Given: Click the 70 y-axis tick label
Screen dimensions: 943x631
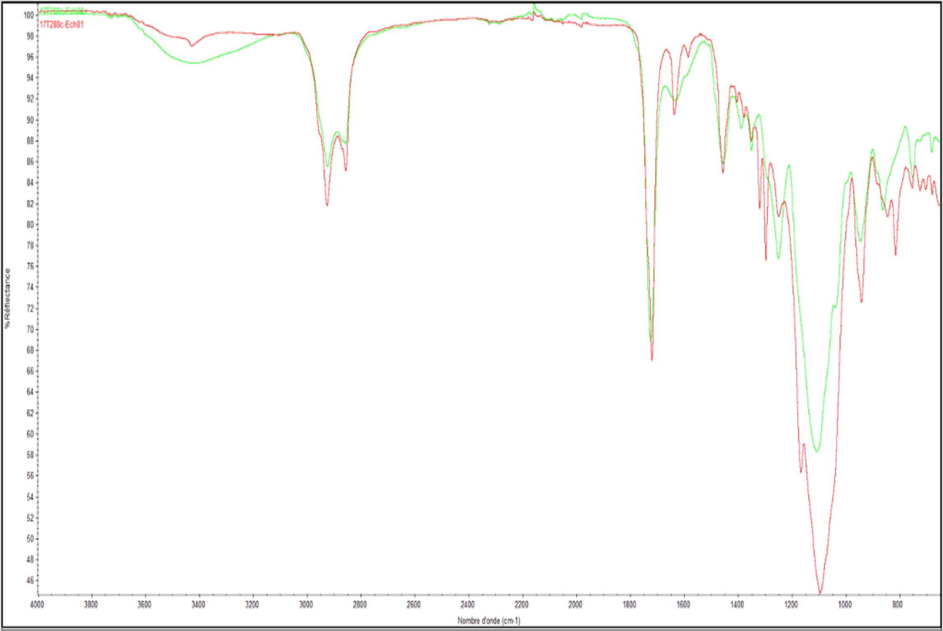Looking at the screenshot, I should (x=30, y=329).
